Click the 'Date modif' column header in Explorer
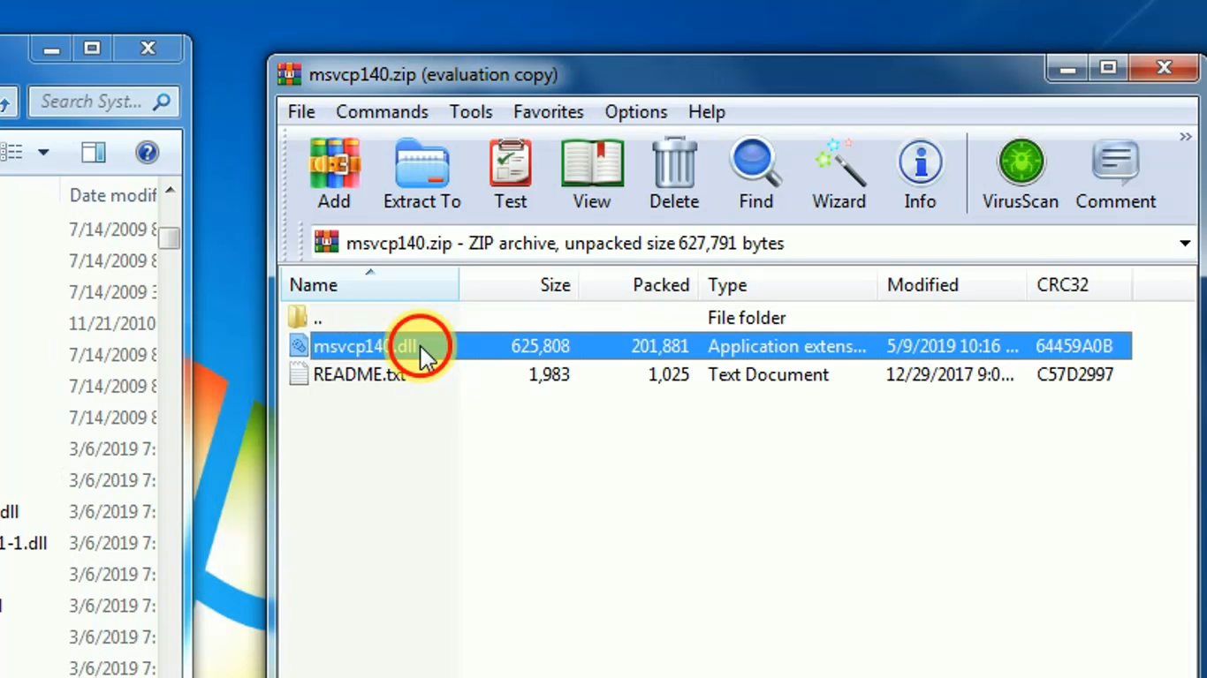 [x=112, y=195]
